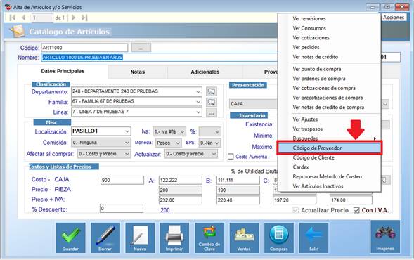
Task: Click the price B field 111.111
Action: pyautogui.click(x=238, y=181)
